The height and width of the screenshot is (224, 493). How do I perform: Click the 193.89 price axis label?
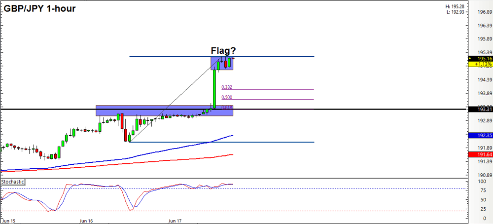click(484, 93)
